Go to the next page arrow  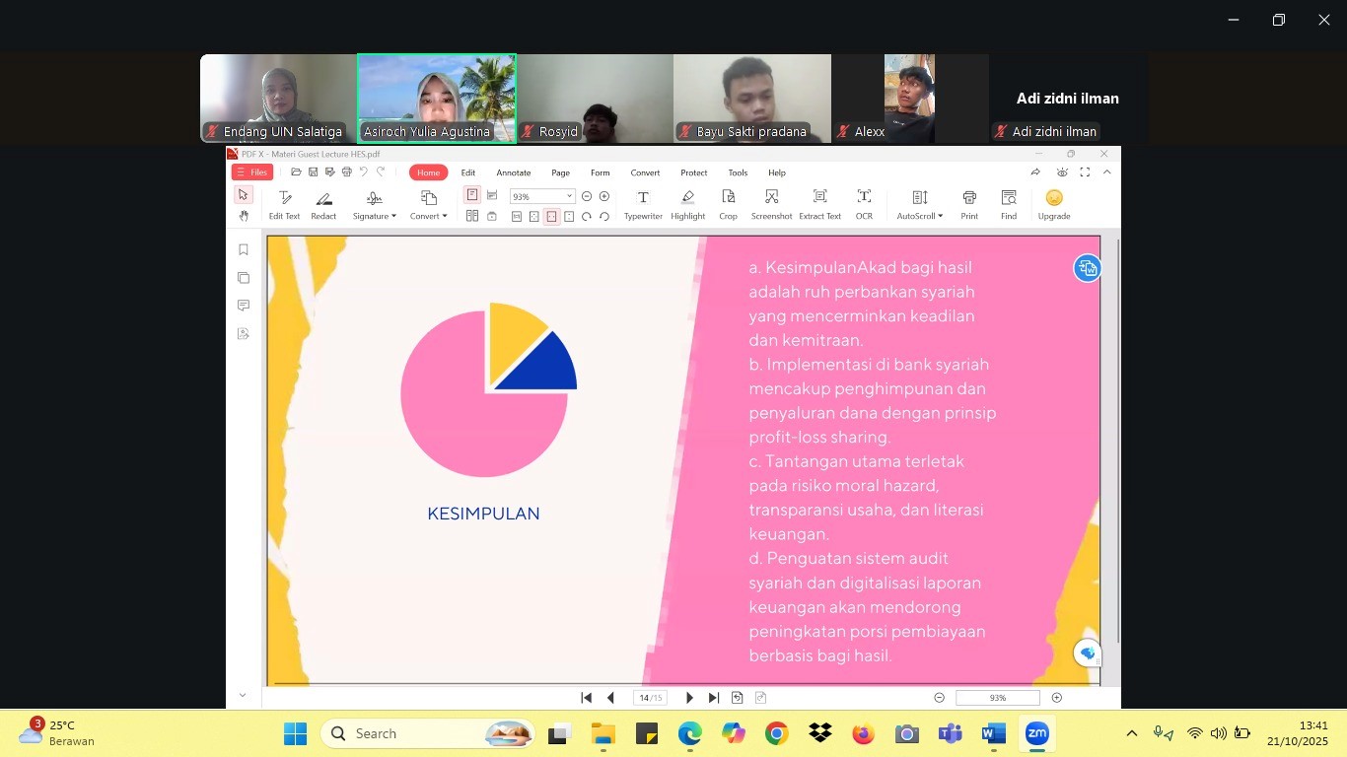pos(689,698)
